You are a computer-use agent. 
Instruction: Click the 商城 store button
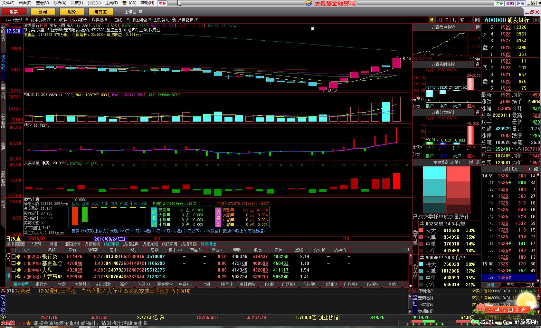pos(510,3)
